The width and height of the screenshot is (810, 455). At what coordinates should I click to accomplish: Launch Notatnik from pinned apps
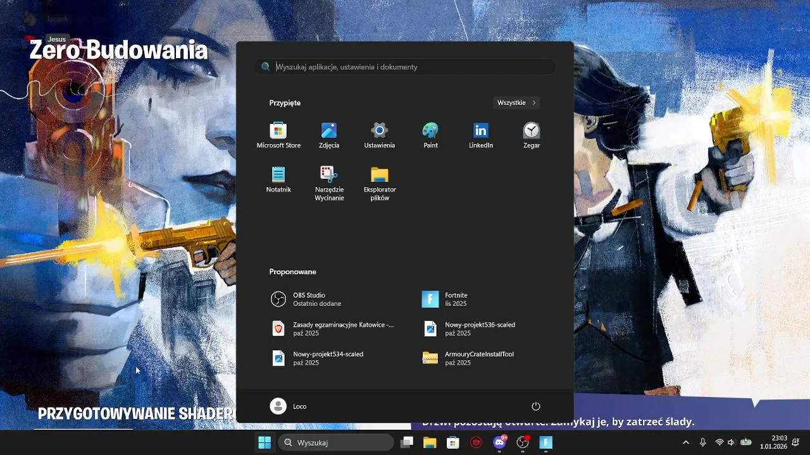coord(278,179)
